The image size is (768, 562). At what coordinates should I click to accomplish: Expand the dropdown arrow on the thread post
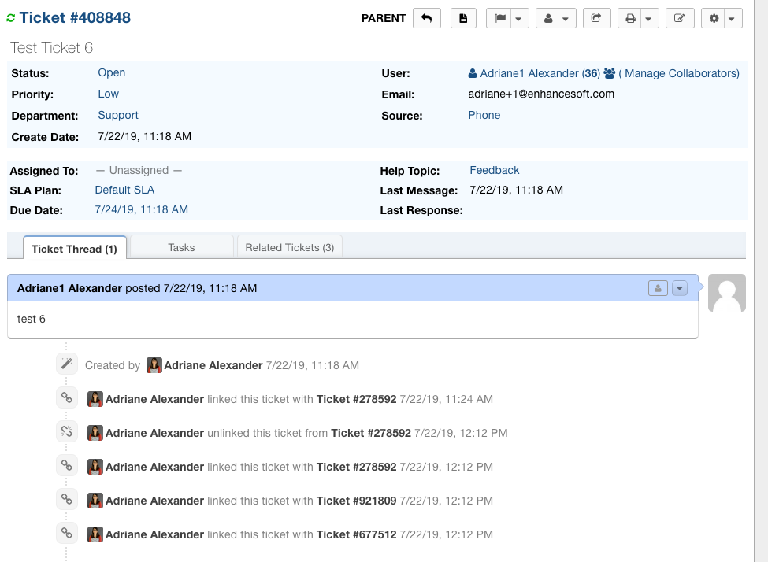(679, 288)
